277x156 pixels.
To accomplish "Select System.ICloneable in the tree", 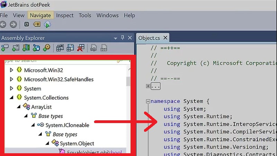I will coord(67,125).
